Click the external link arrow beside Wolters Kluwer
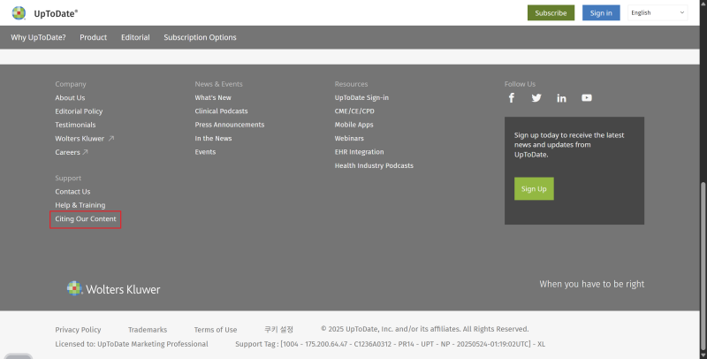 pos(111,139)
